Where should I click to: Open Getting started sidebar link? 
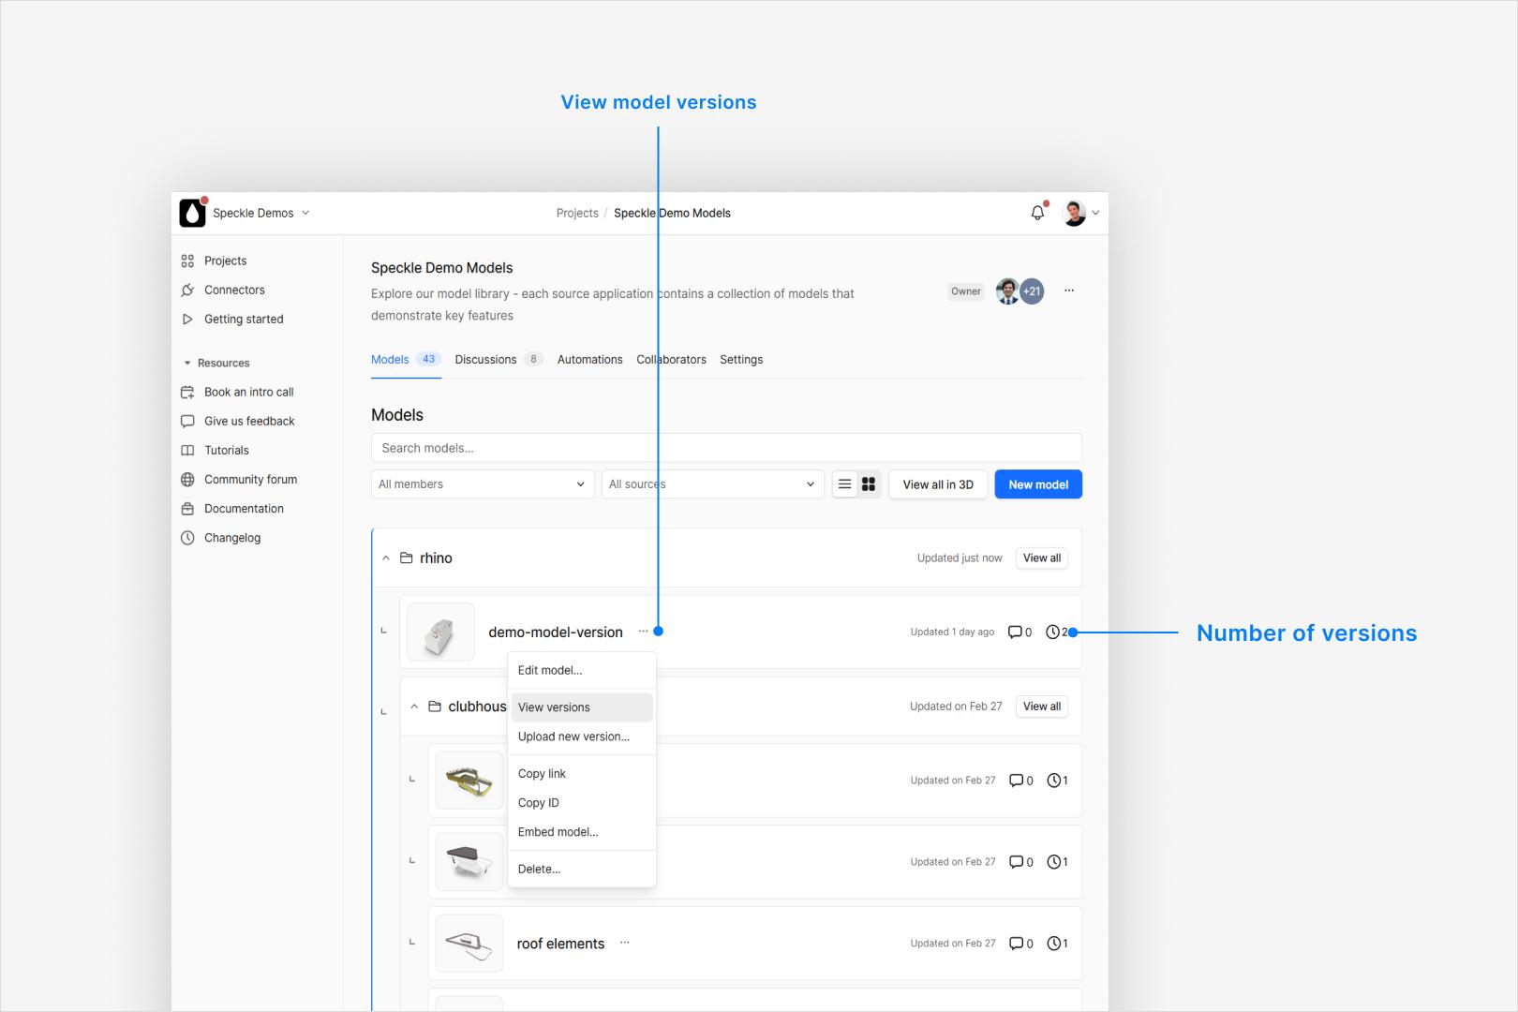click(x=244, y=319)
